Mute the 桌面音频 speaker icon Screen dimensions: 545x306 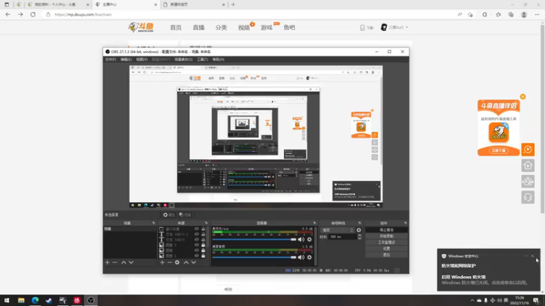[301, 258]
